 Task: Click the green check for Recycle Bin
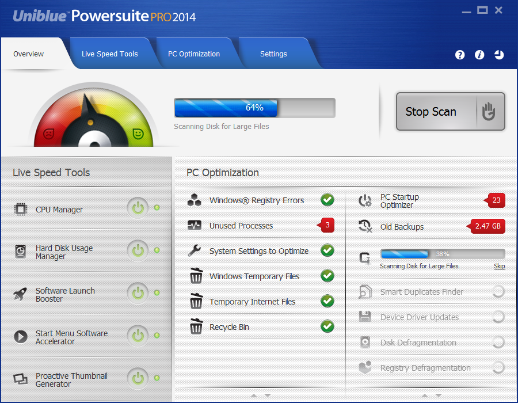(327, 326)
